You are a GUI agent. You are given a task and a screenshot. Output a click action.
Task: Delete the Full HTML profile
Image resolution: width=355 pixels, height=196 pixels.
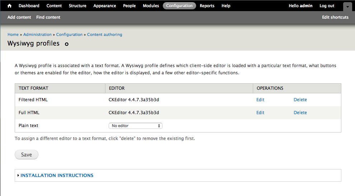coord(300,113)
